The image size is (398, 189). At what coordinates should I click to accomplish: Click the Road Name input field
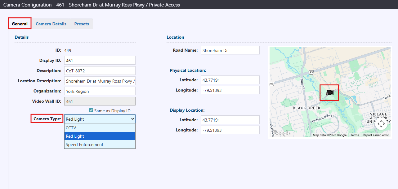(x=230, y=50)
